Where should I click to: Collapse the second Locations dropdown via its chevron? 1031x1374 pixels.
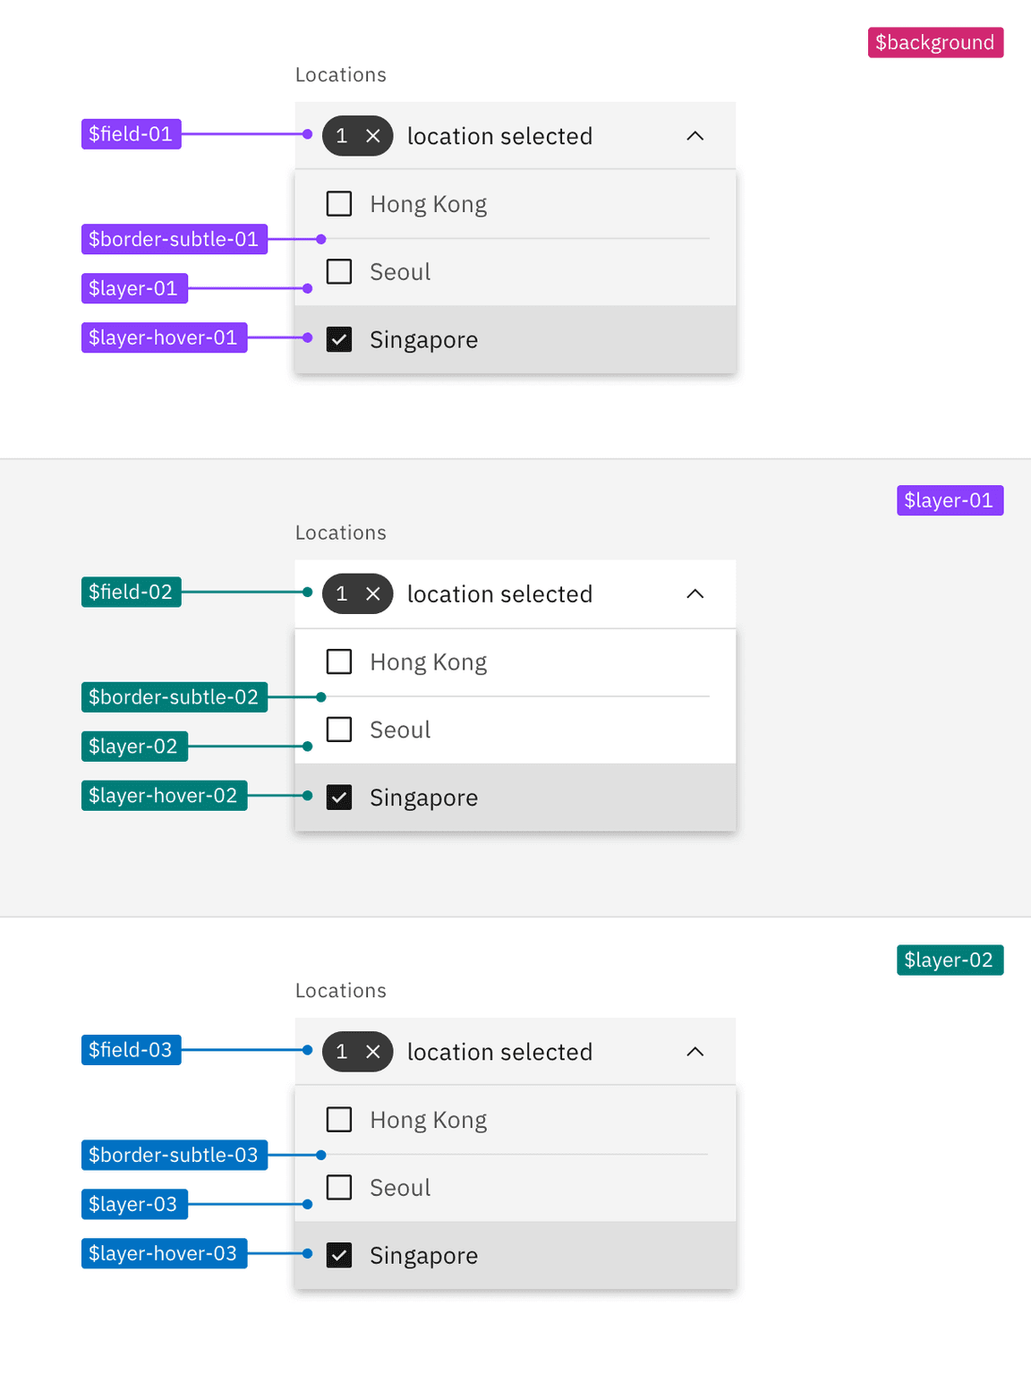pyautogui.click(x=695, y=593)
